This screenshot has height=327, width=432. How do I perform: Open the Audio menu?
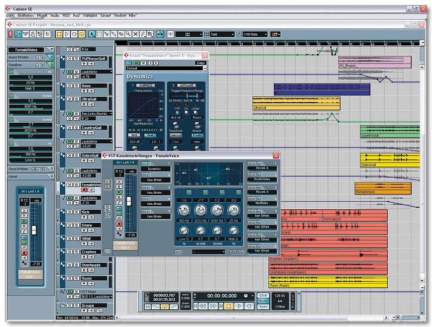click(55, 16)
